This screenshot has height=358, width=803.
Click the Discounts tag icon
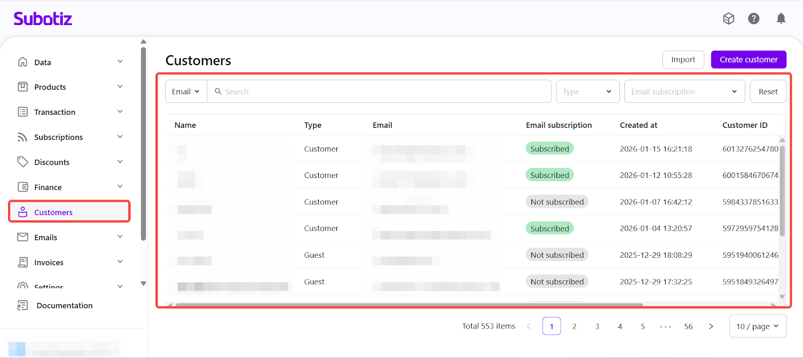click(23, 161)
